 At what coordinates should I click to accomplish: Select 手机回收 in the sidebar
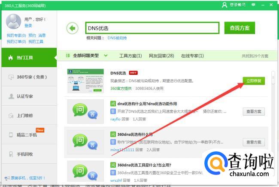click(29, 154)
